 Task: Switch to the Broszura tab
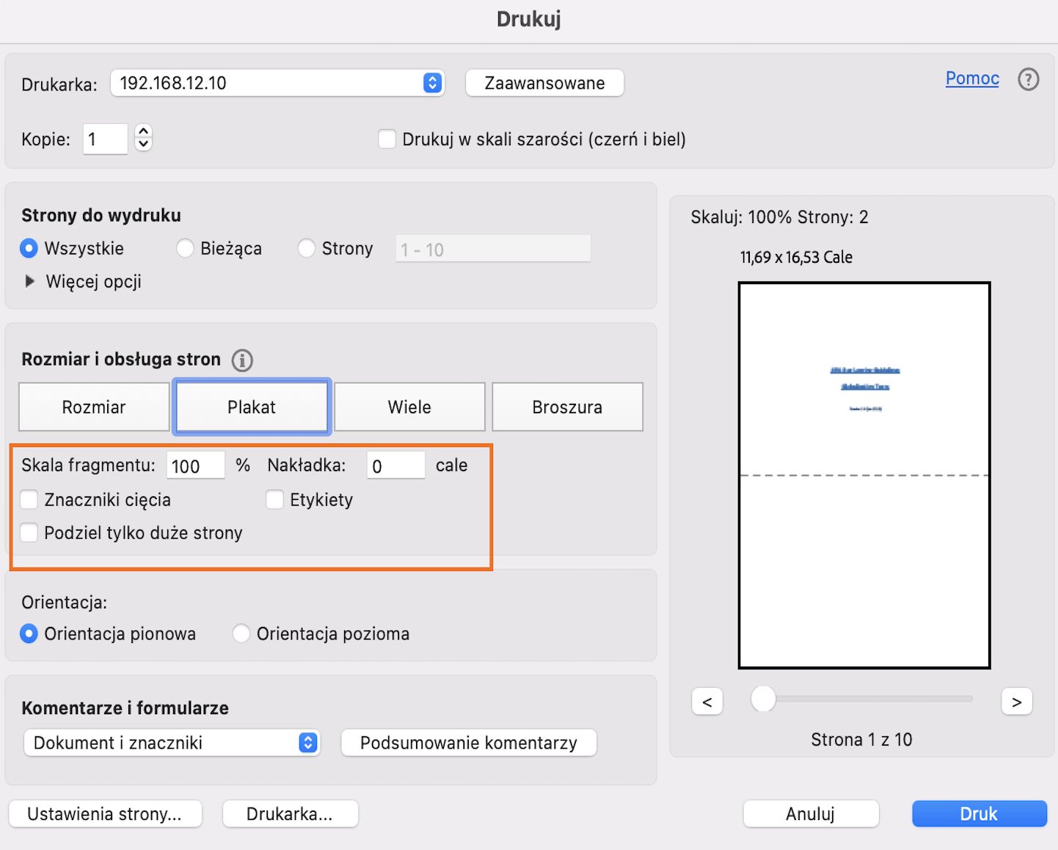click(x=567, y=407)
